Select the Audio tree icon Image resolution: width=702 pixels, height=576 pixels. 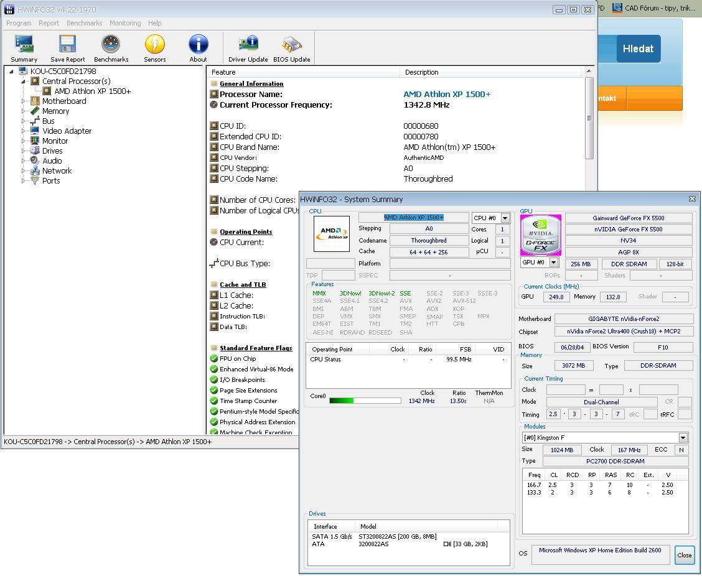[35, 160]
